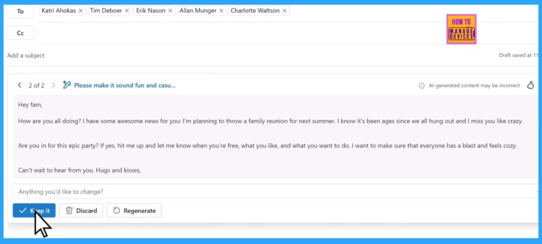Go to previous draft version
This screenshot has height=244, width=542.
point(20,85)
